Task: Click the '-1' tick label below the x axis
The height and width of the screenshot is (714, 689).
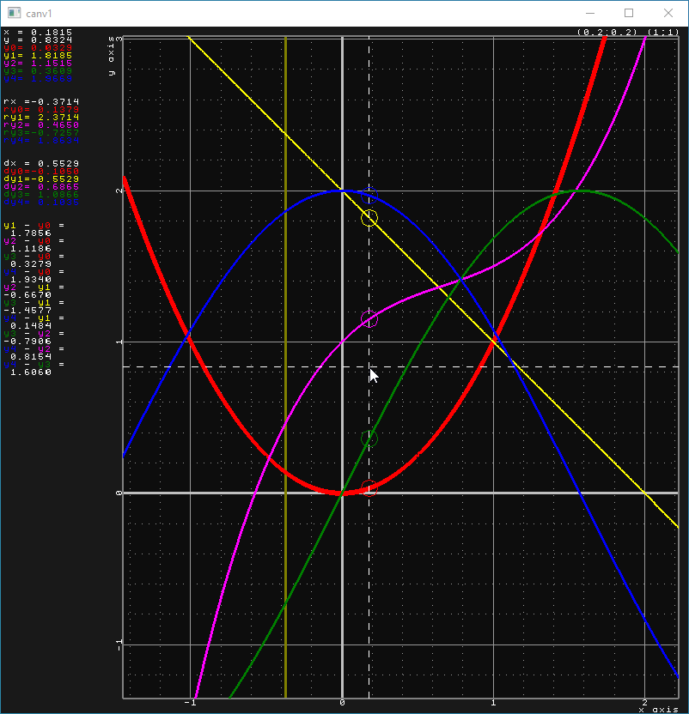Action: pyautogui.click(x=190, y=703)
